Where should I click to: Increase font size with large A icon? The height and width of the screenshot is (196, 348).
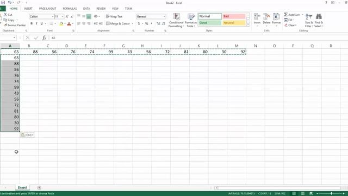click(67, 16)
